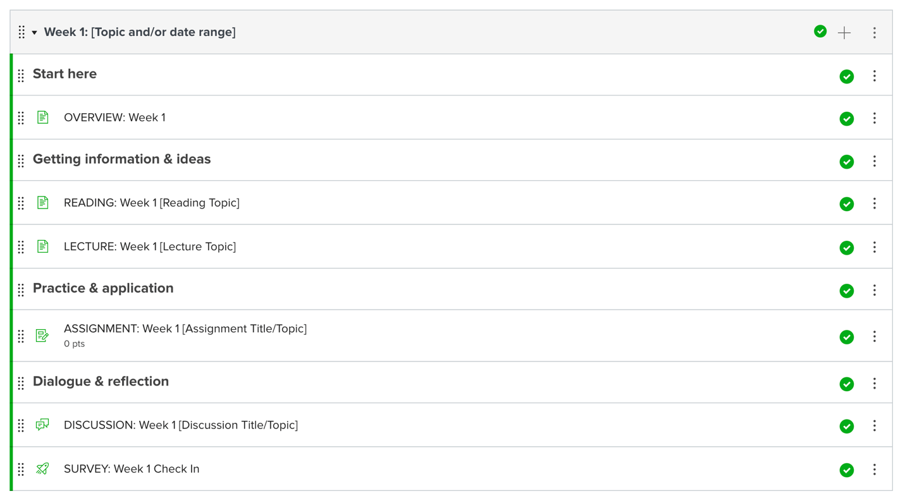
Task: Unpublish the SURVEY: Week 1 Check In item
Action: (847, 470)
